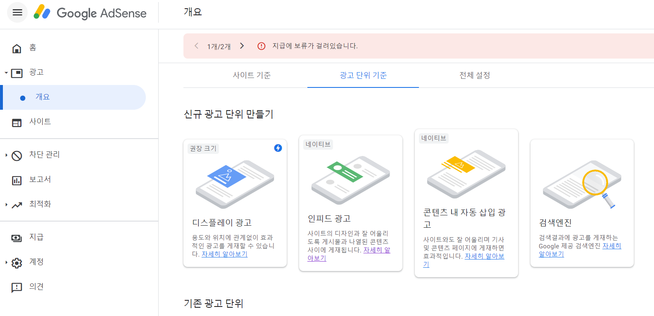This screenshot has height=316, width=654.
Task: Go to previous notification with left chevron
Action: pyautogui.click(x=197, y=46)
